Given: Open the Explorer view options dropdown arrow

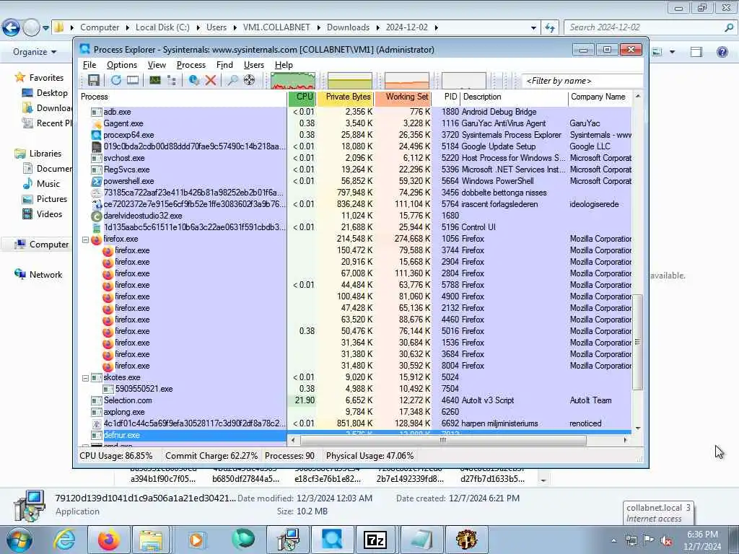Looking at the screenshot, I should tap(672, 52).
